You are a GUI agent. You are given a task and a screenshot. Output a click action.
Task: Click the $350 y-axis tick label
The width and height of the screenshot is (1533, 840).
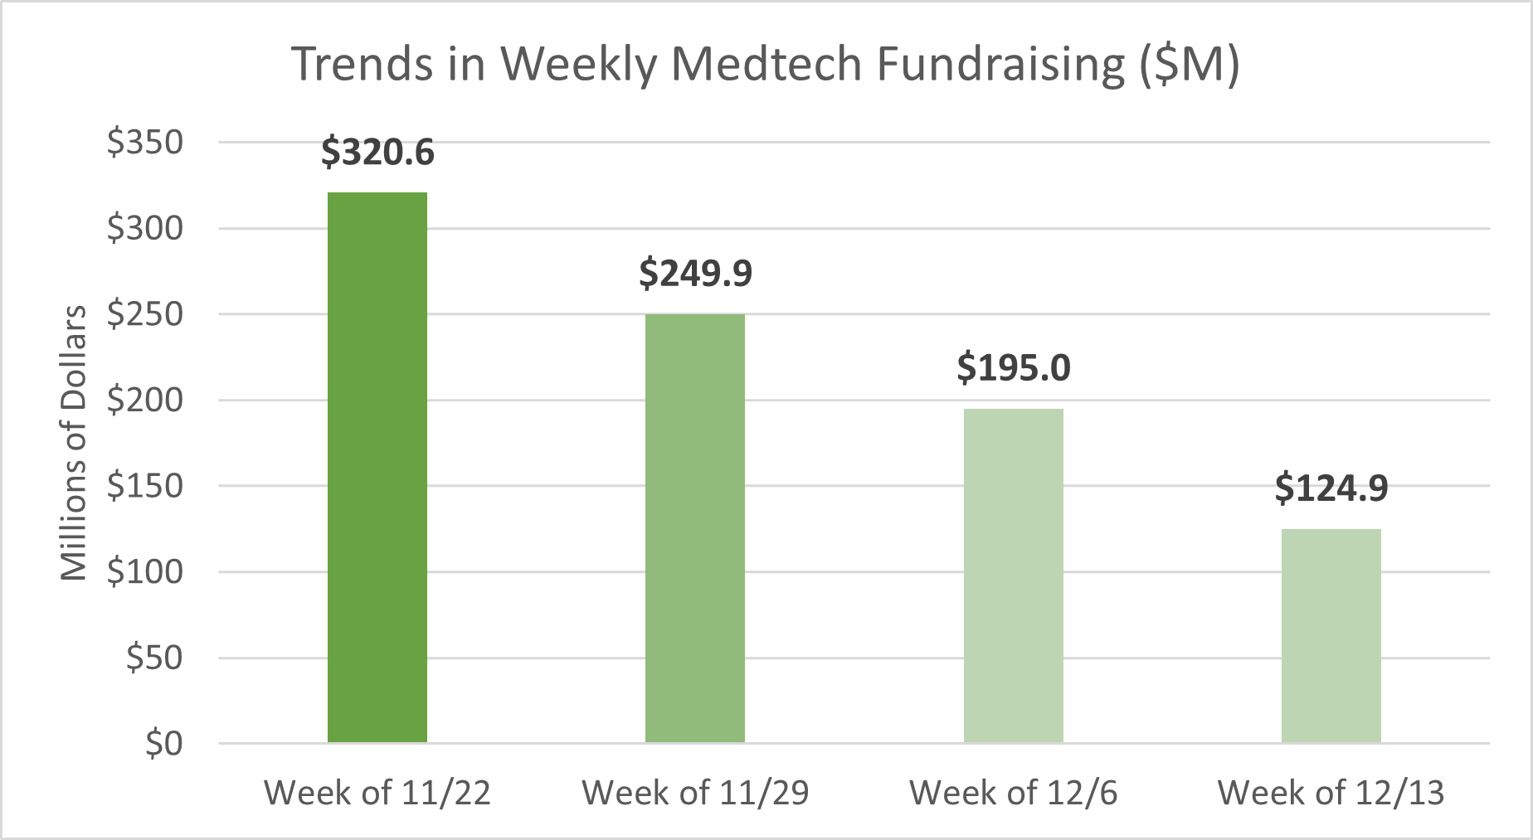(x=145, y=143)
